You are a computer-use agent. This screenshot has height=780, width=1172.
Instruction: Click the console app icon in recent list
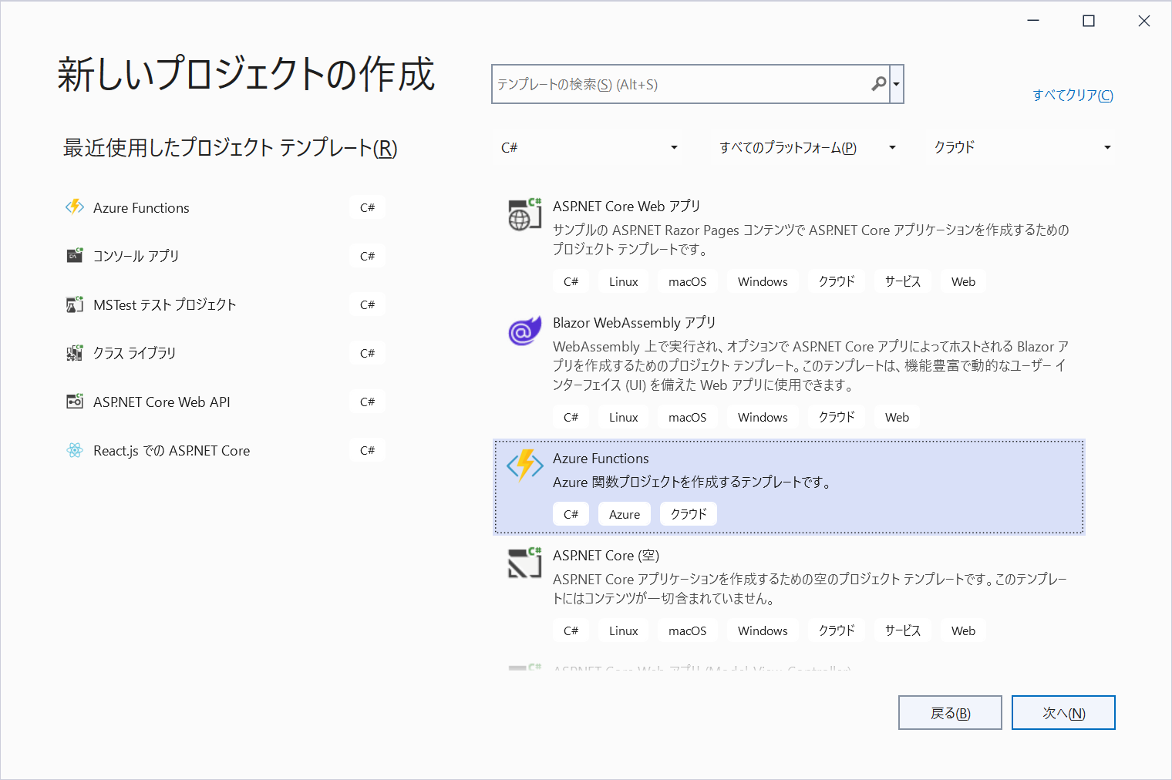click(x=75, y=256)
